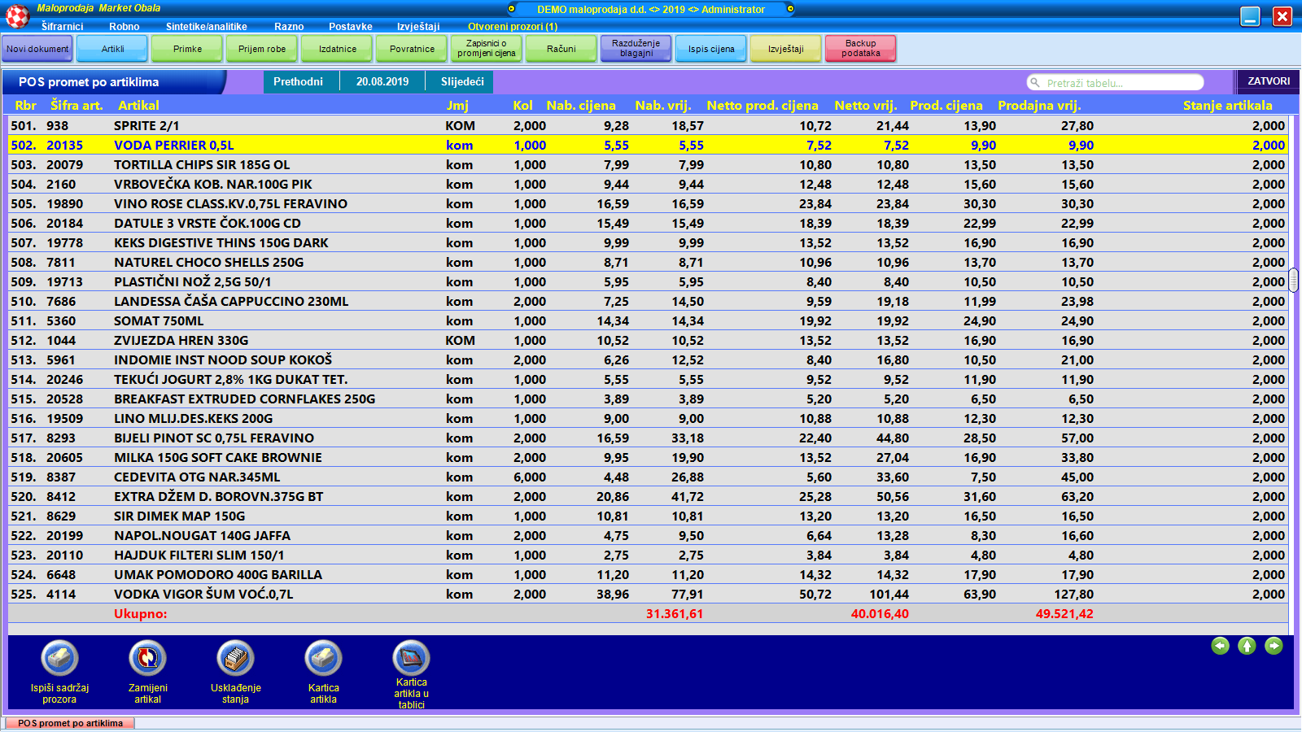
Task: Click the green up arrow icon
Action: [x=1247, y=646]
